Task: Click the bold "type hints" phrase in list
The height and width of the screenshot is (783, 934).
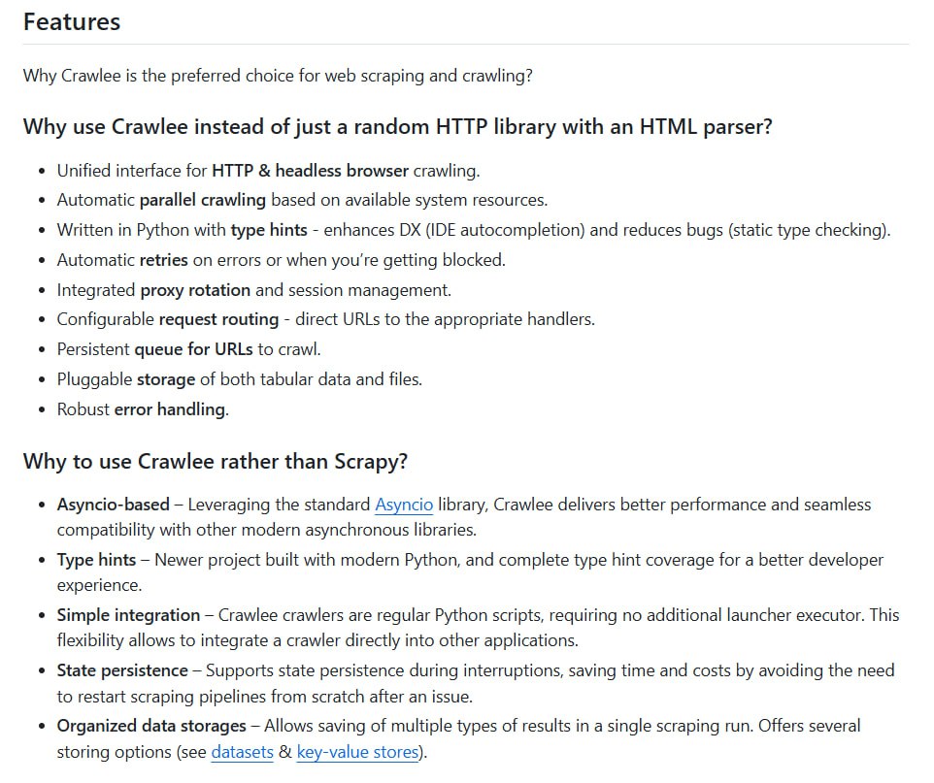Action: [269, 230]
